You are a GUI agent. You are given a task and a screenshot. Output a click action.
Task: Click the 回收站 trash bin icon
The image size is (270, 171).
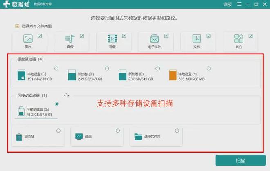19,137
